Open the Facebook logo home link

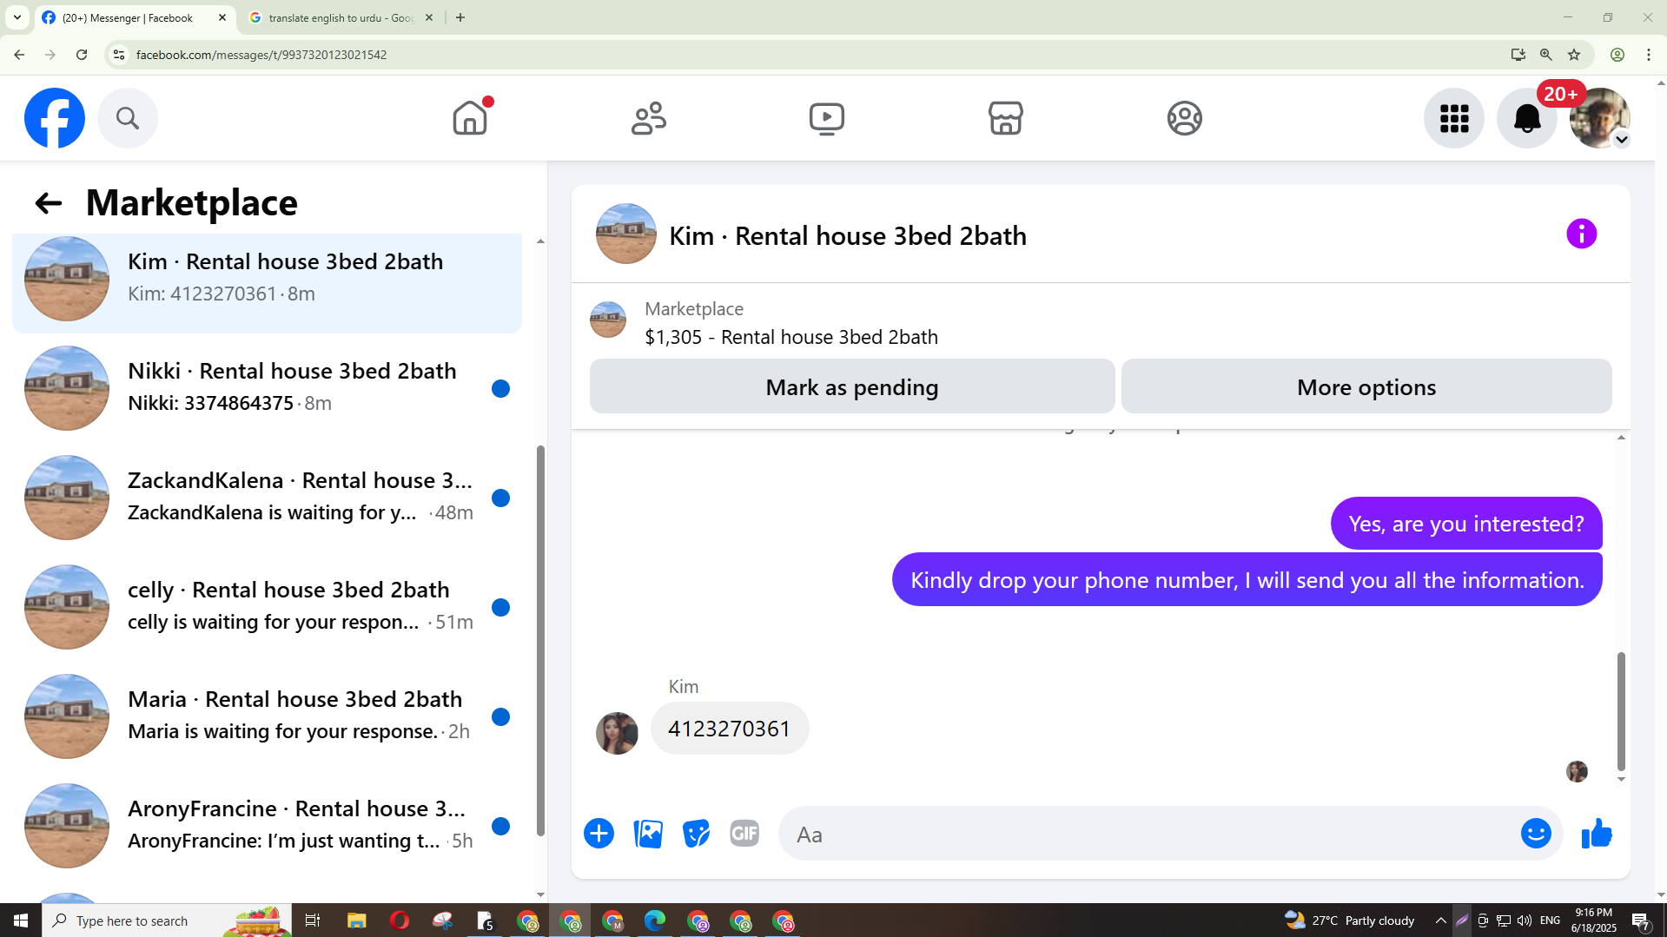pos(55,118)
